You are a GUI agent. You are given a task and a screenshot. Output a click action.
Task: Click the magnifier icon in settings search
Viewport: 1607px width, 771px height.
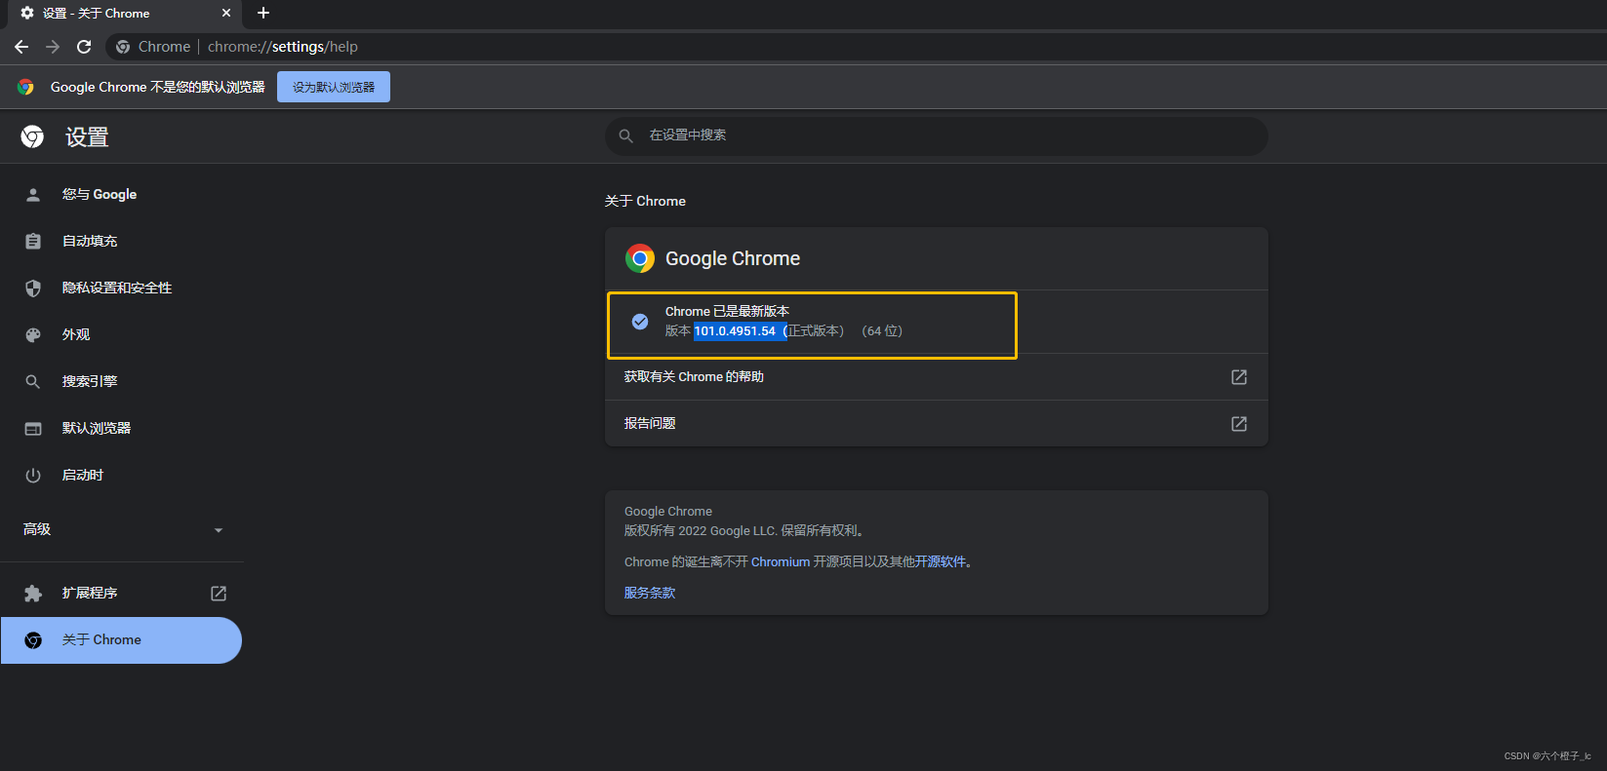click(x=626, y=135)
